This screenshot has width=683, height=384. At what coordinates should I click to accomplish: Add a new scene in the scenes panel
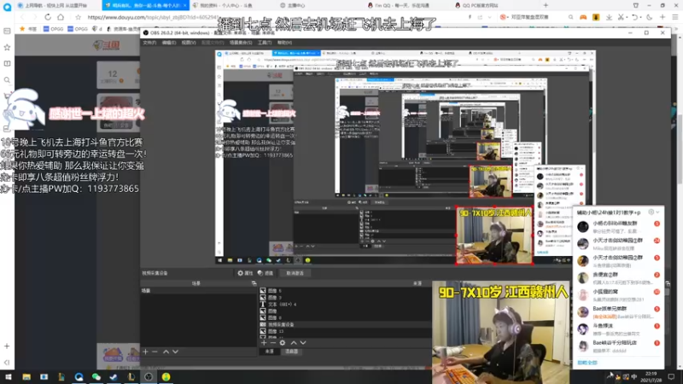click(x=145, y=352)
